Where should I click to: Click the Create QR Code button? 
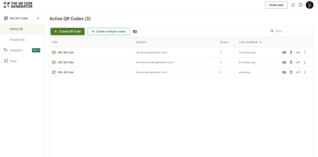coord(67,31)
